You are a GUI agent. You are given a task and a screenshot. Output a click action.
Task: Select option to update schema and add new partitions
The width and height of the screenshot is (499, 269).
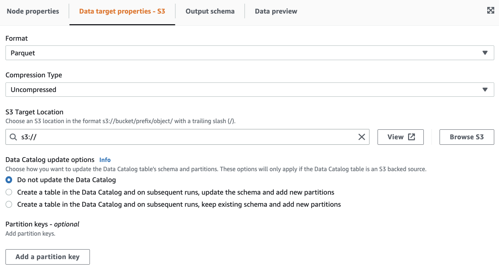click(x=9, y=192)
